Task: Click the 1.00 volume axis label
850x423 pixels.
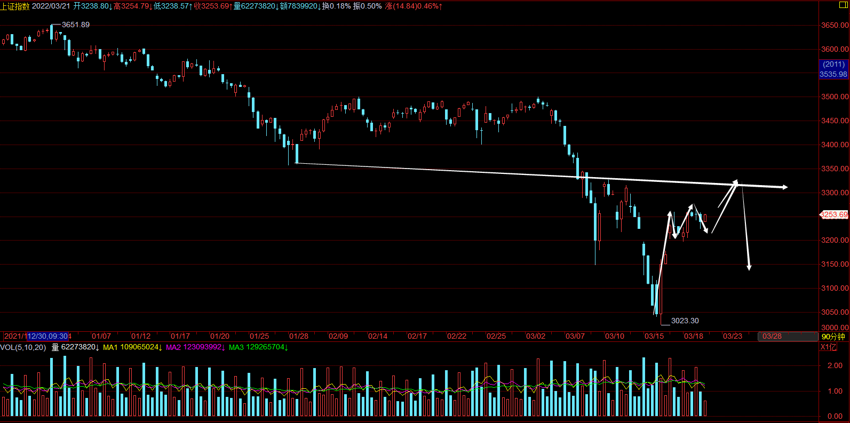Action: (835, 391)
